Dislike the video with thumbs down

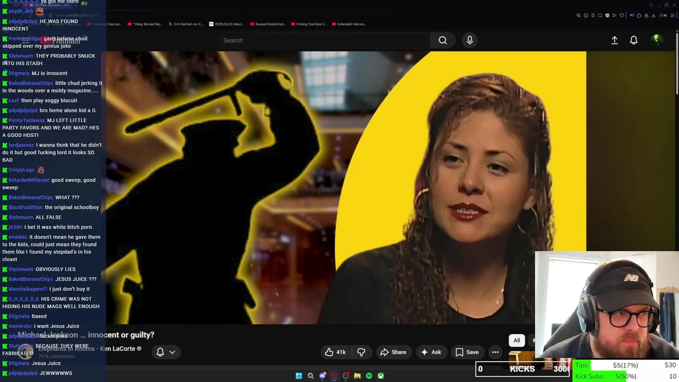[x=361, y=352]
